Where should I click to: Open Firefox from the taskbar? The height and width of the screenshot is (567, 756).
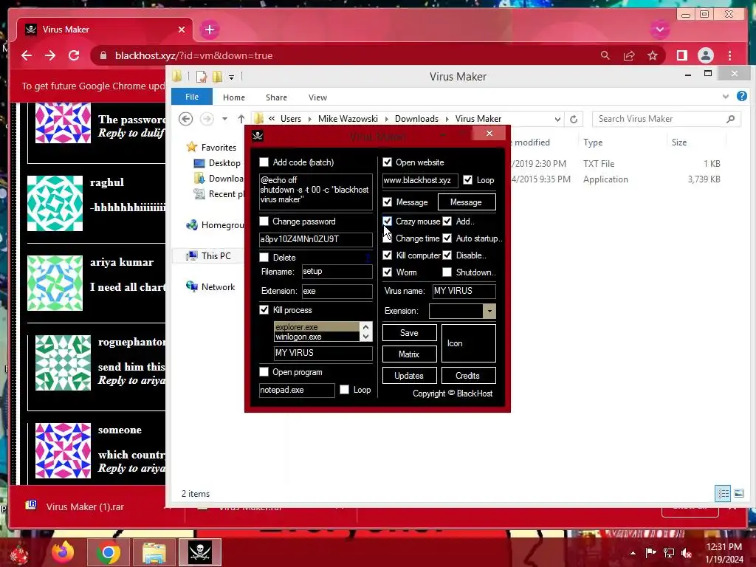pos(63,552)
